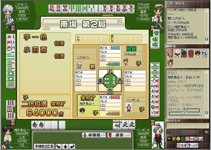Click the ロン2 rule icon
Screen dimensions: 211x150
(x=183, y=139)
